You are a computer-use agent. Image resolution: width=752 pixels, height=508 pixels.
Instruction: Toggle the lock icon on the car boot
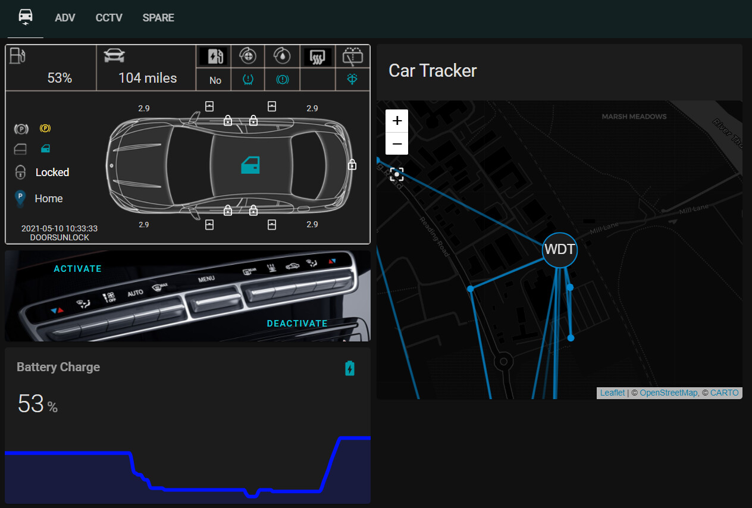pos(352,164)
